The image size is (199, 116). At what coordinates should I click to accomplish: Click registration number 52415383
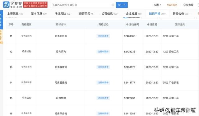click(130, 114)
